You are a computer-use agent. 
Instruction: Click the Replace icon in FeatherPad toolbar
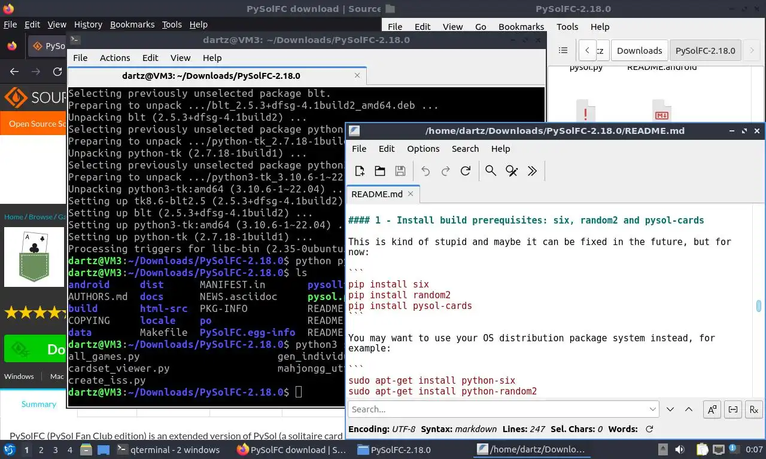pyautogui.click(x=512, y=171)
